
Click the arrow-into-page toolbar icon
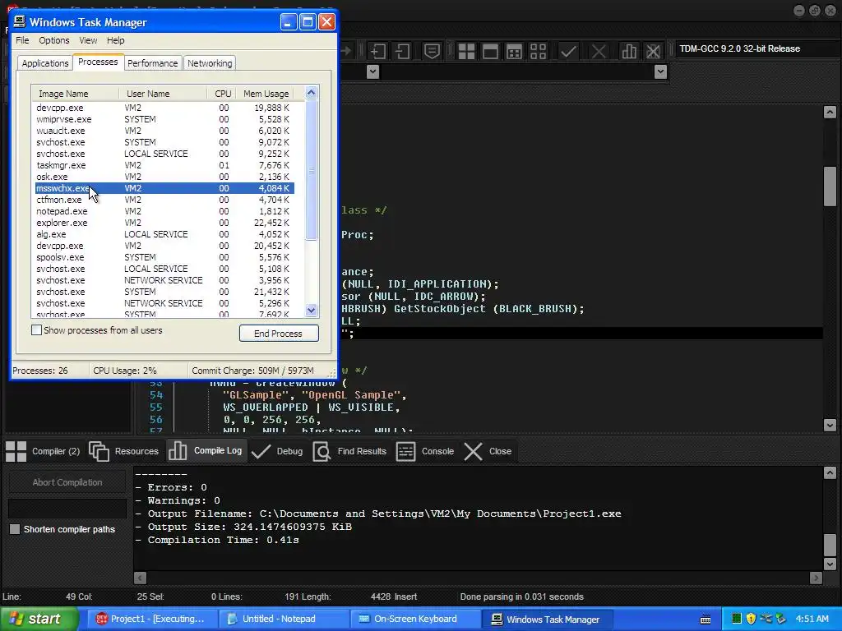[x=378, y=52]
